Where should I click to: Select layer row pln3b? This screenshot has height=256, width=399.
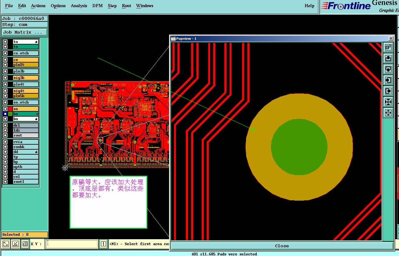(x=26, y=71)
